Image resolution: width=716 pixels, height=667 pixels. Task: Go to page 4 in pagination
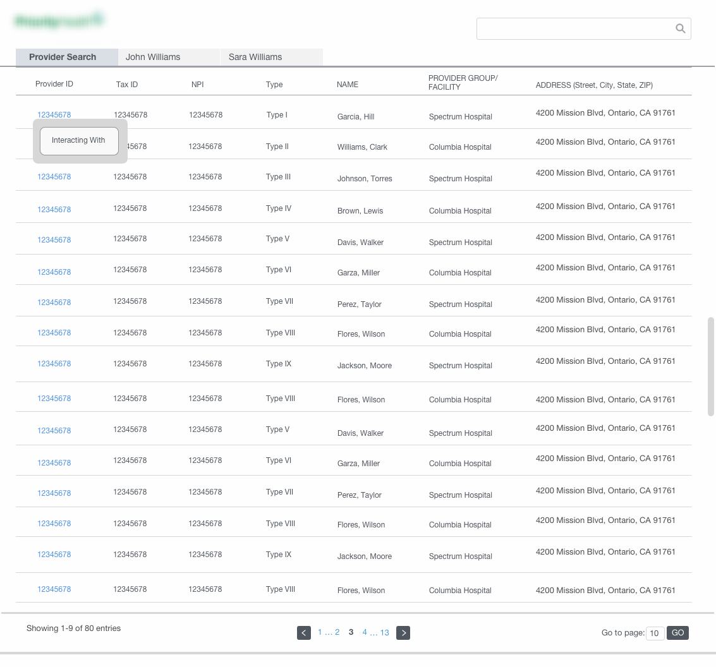(365, 632)
